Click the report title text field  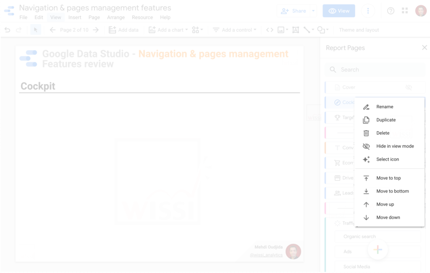pyautogui.click(x=95, y=8)
